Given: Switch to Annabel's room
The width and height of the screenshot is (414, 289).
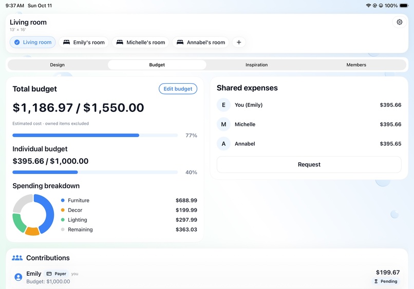Looking at the screenshot, I should tap(201, 42).
